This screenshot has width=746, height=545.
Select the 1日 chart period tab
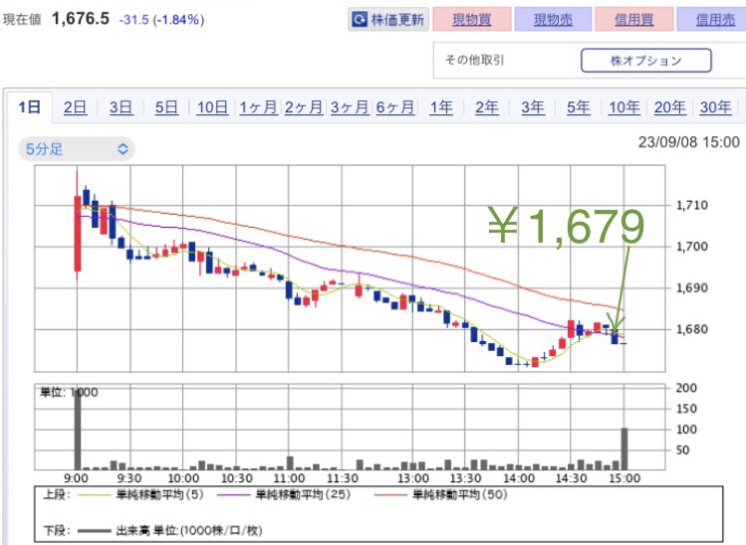point(29,106)
